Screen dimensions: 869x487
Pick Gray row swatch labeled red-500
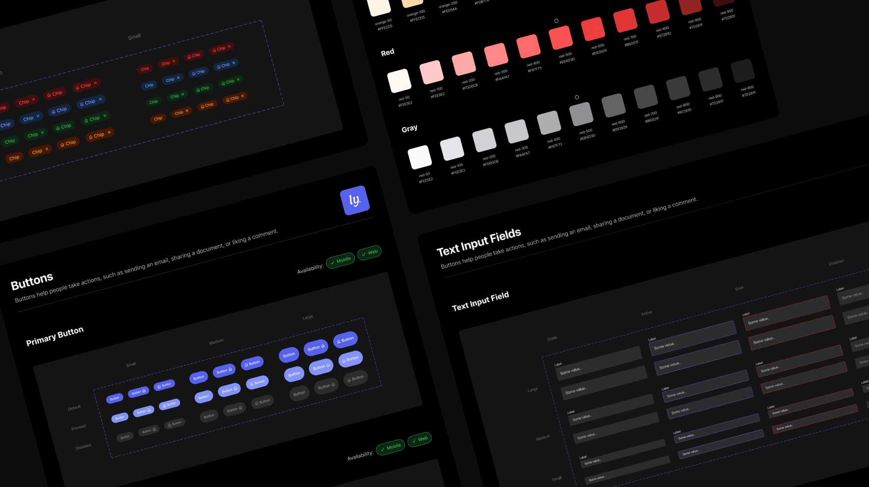(581, 114)
